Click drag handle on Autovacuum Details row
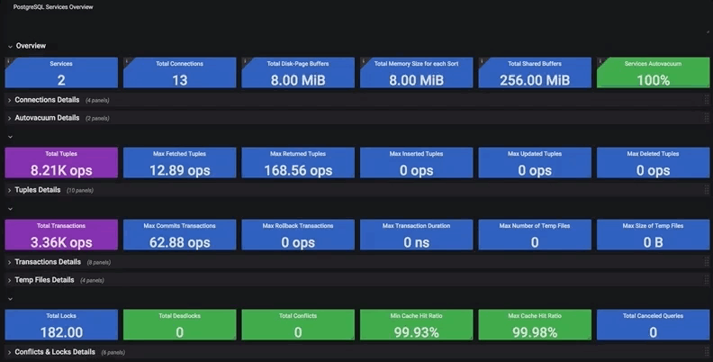Screen dimensions: 713x362 tap(707, 118)
